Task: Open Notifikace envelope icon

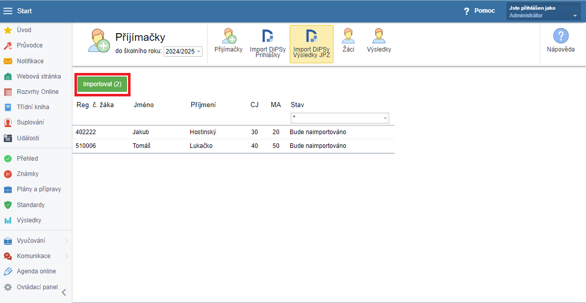Action: point(8,61)
